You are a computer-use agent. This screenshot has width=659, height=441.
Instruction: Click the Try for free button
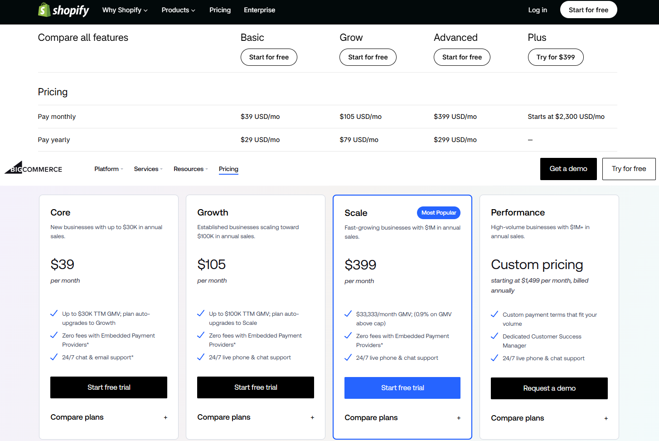coord(629,169)
